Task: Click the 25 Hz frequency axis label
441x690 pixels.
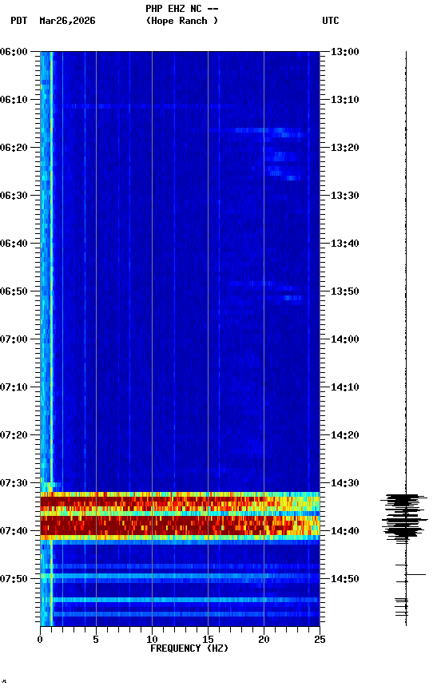Action: (320, 640)
